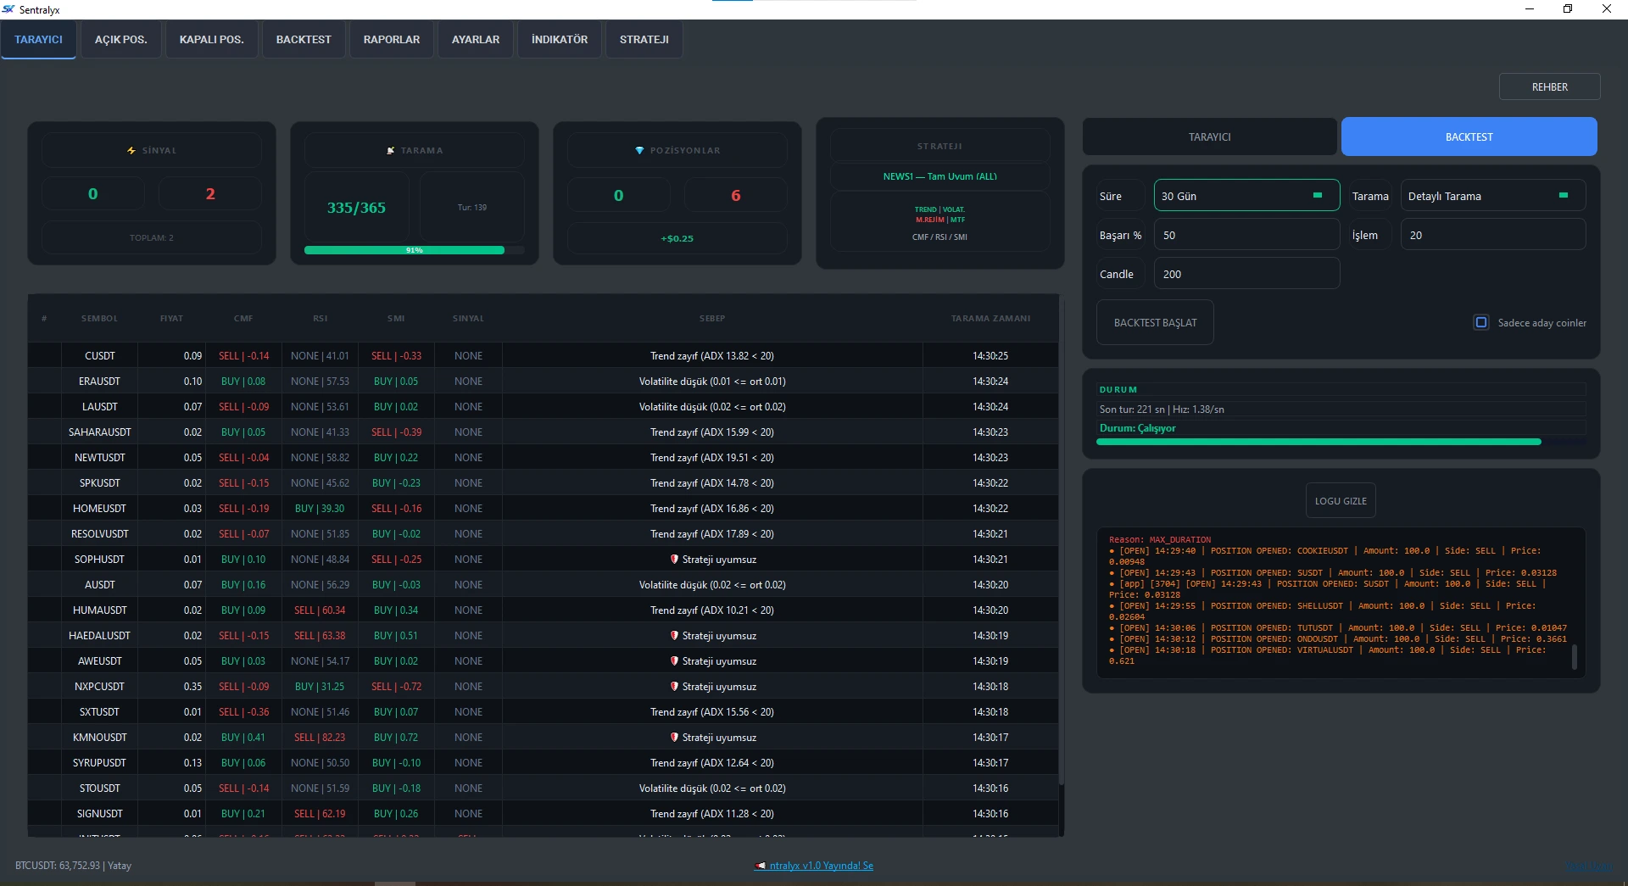Switch to the BACKTEST panel toggle
The height and width of the screenshot is (886, 1628).
coord(1469,137)
